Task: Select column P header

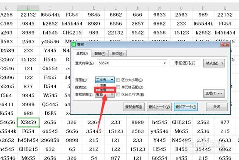Action: (x=203, y=8)
